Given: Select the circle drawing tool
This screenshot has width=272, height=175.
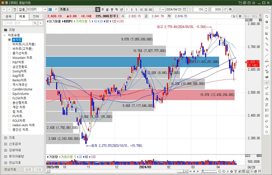Looking at the screenshot, I should pos(267,28).
